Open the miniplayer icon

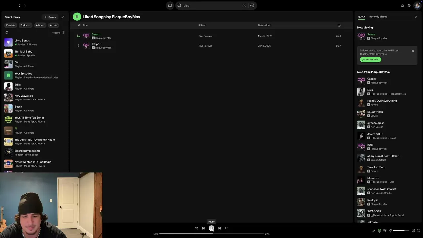[x=413, y=230]
